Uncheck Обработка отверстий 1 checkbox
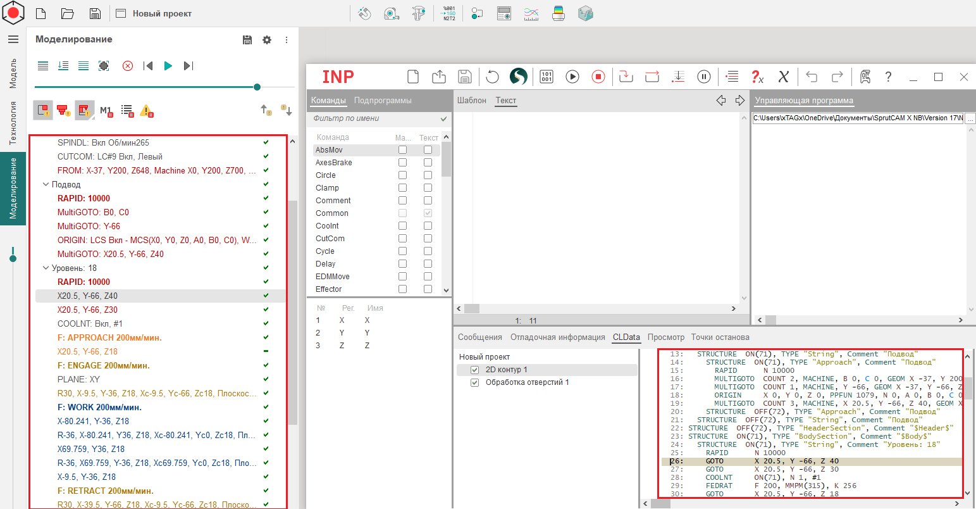The width and height of the screenshot is (976, 509). coord(474,382)
